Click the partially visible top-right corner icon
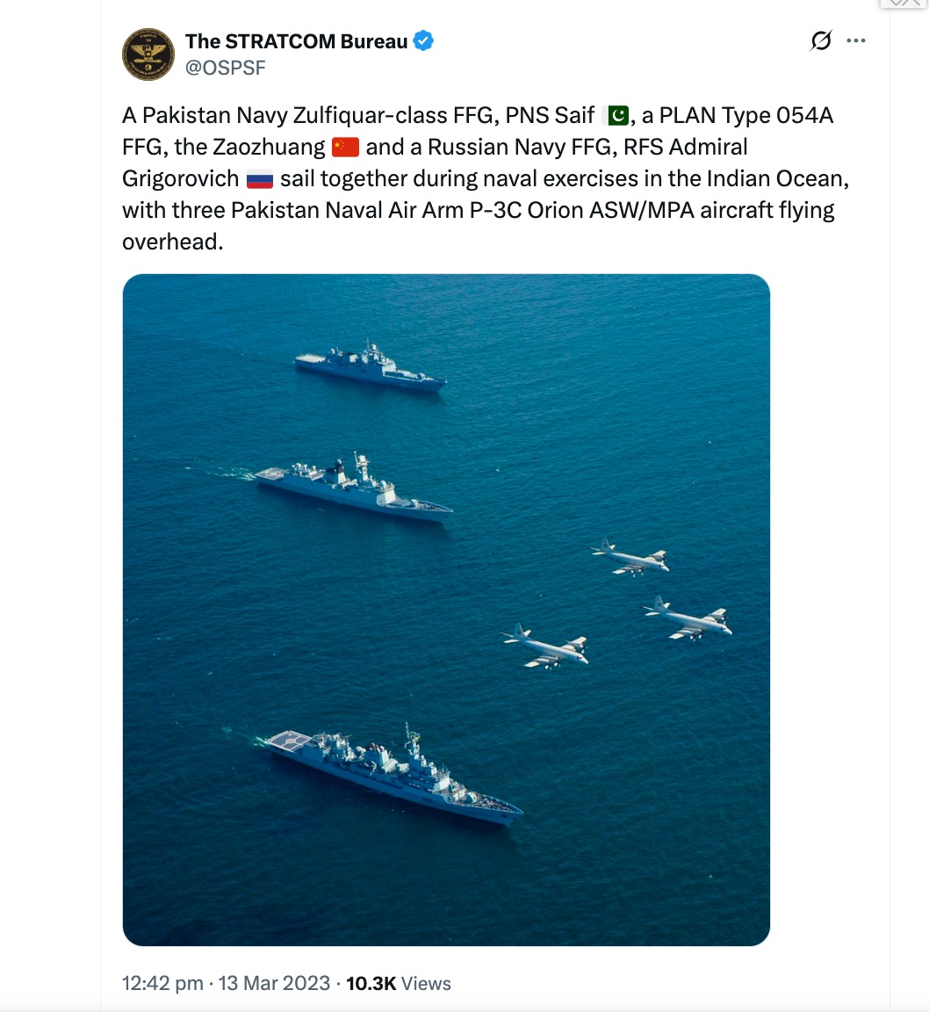The width and height of the screenshot is (929, 1012). (904, 4)
